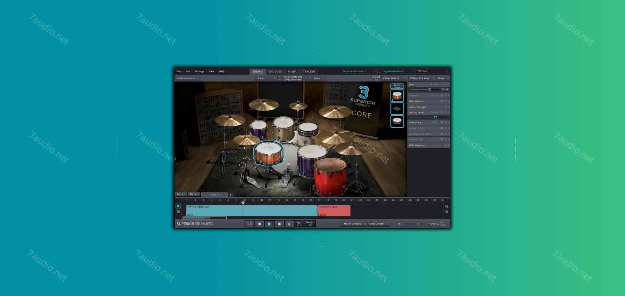Open the Add Instrument dropdown
The image size is (625, 296).
click(187, 78)
